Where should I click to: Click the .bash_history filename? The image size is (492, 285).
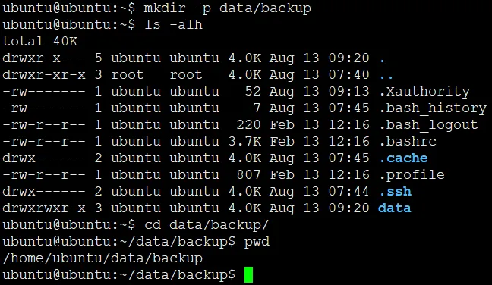(433, 108)
